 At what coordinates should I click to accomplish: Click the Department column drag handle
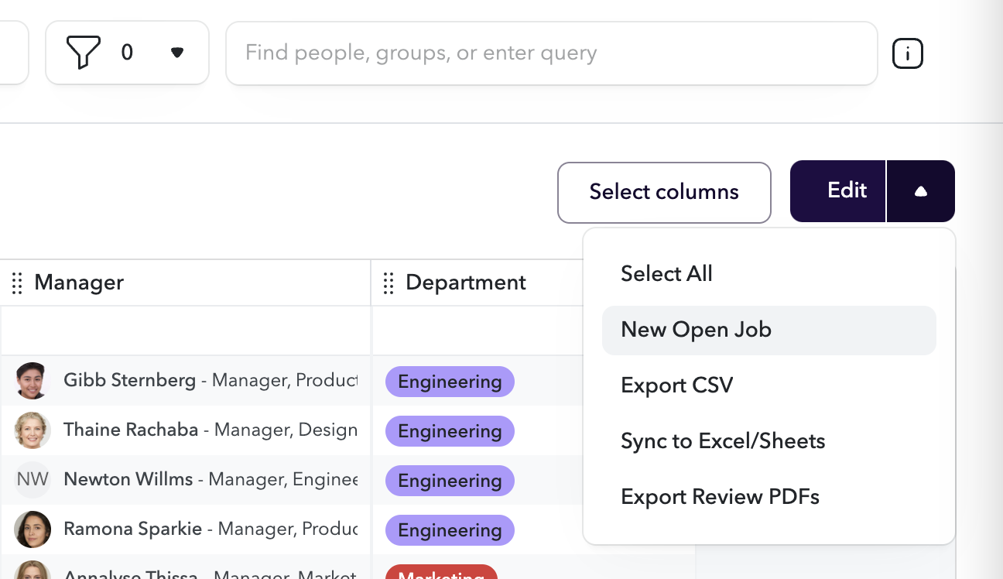[x=388, y=283]
